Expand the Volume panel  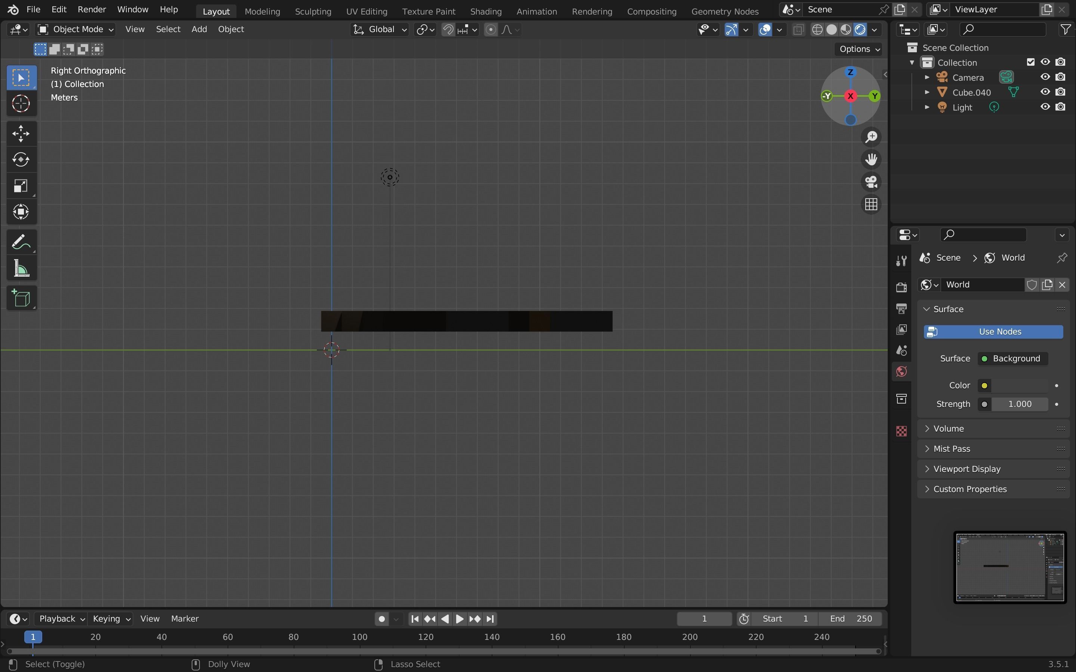pyautogui.click(x=948, y=429)
